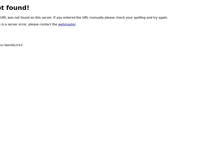
Task: Click the word "spelling" in the message
Action: point(140,18)
